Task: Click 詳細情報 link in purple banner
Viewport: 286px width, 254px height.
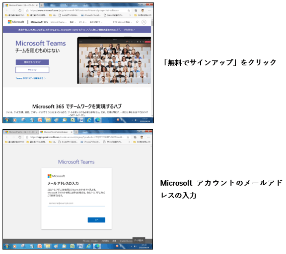Action: (x=129, y=30)
